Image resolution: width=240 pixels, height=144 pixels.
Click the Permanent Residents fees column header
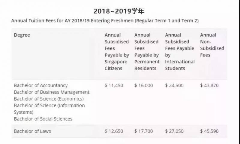(x=147, y=51)
